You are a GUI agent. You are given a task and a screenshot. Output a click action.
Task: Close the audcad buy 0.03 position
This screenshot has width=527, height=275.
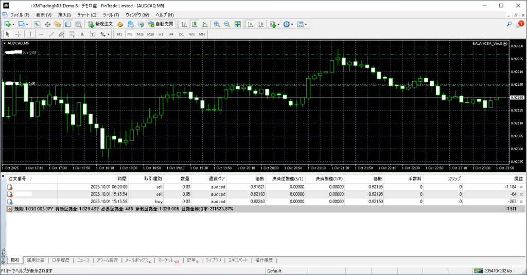coord(521,202)
